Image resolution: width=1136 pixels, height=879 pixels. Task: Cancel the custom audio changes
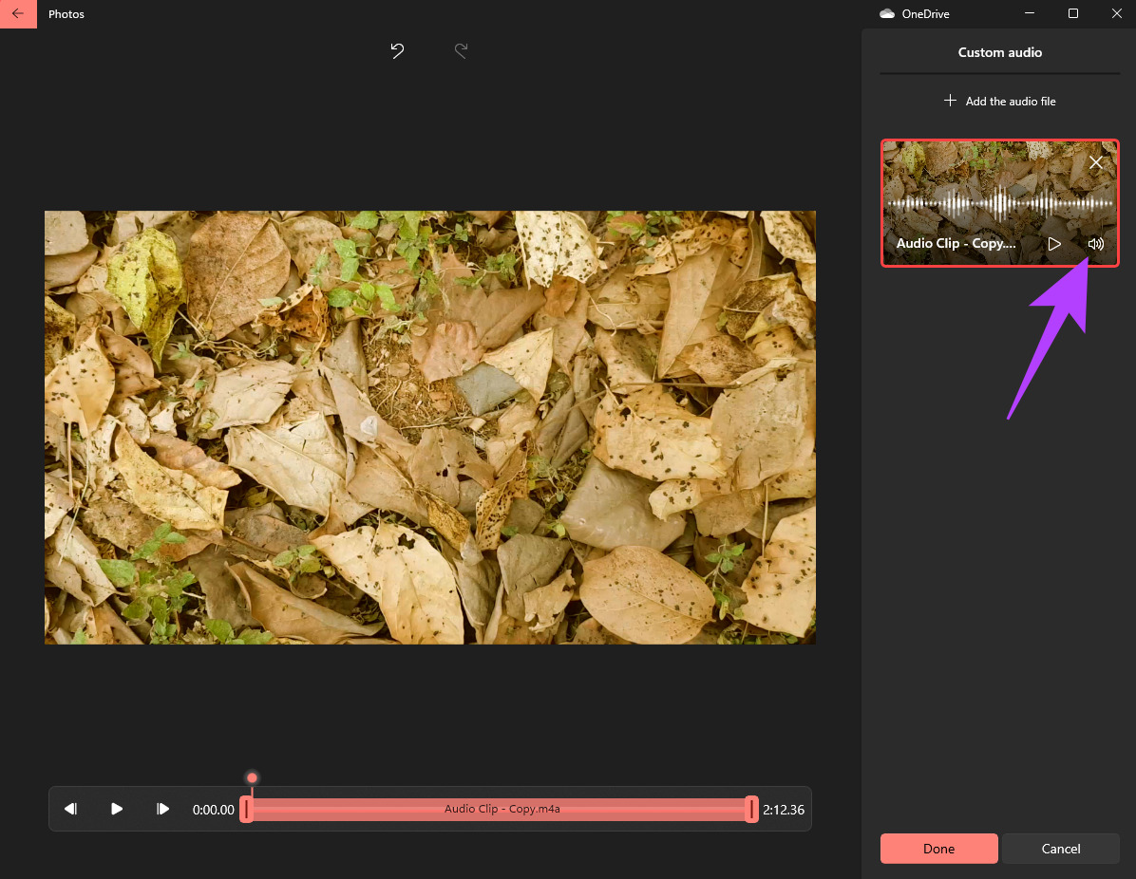point(1060,849)
